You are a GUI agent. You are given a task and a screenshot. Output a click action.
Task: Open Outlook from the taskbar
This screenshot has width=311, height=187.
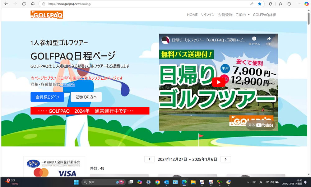tap(166, 182)
